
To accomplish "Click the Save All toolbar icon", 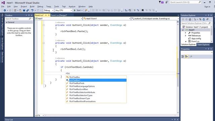I will [x=28, y=10].
